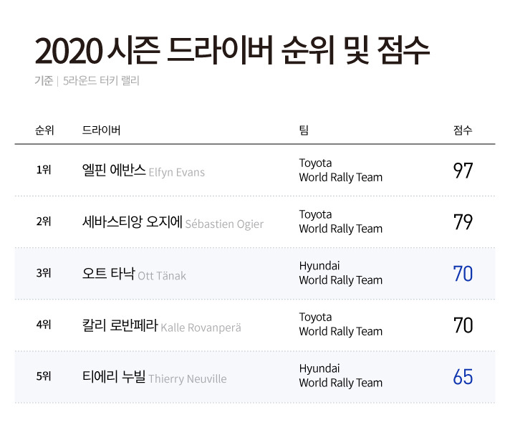Click the '순위' column header
510x430 pixels.
coord(44,130)
